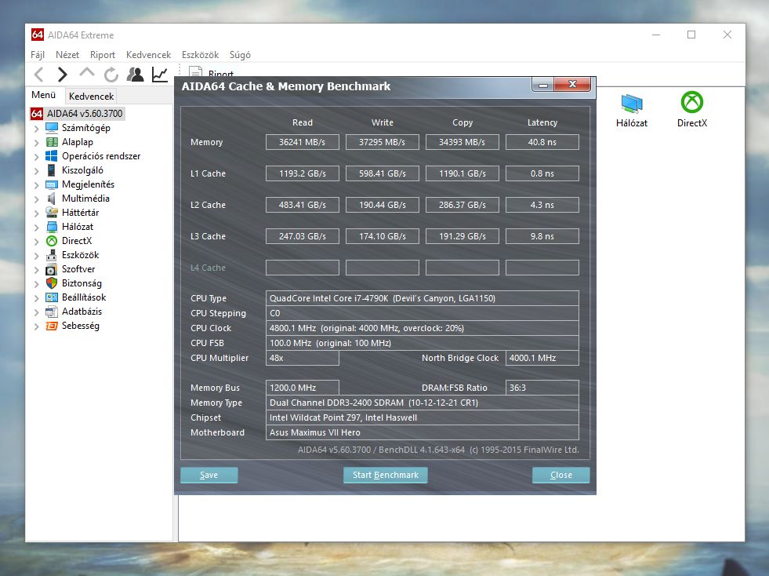Click the Memory Latency 40.8 ns cell
The width and height of the screenshot is (769, 576).
[542, 142]
